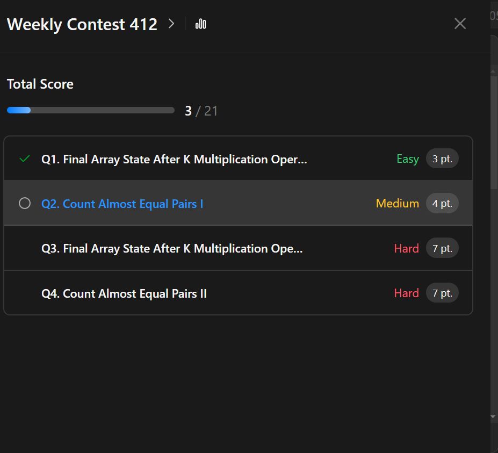Close the contest problems panel
The width and height of the screenshot is (498, 453).
point(460,24)
